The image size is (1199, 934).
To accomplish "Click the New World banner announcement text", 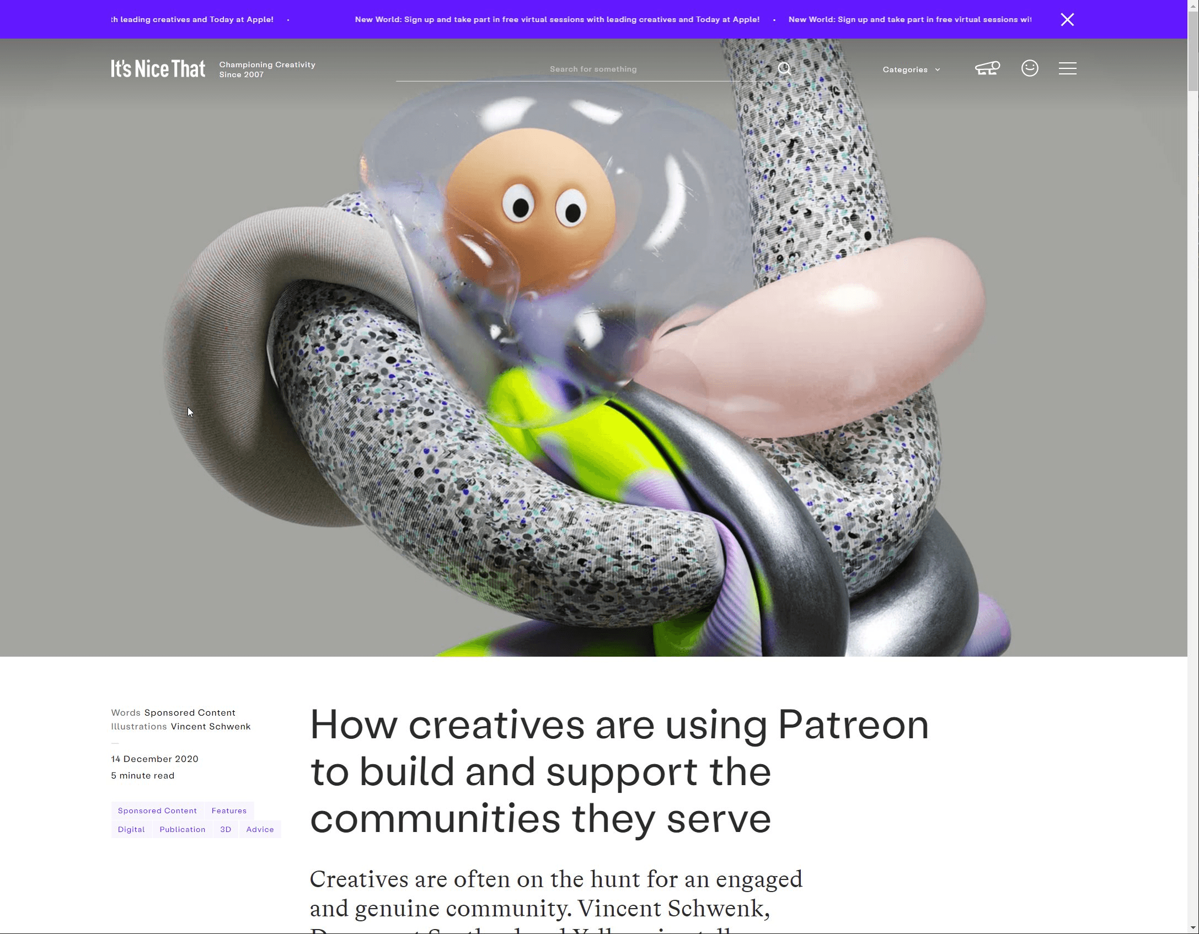I will [557, 19].
